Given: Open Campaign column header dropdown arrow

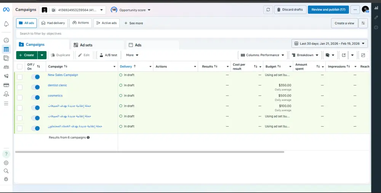Looking at the screenshot, I should pos(114,67).
